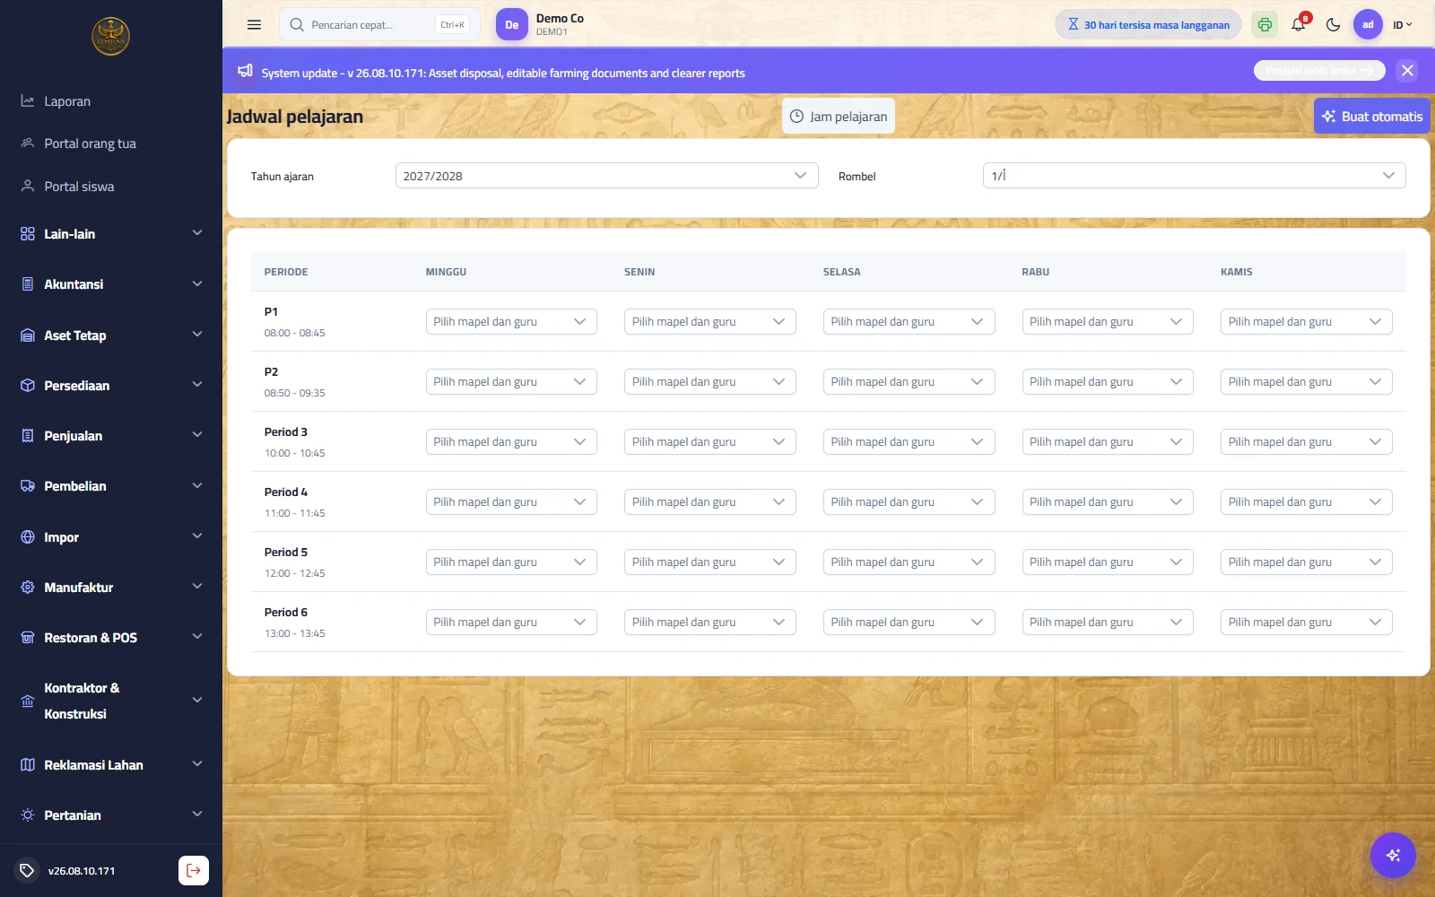This screenshot has height=897, width=1435.
Task: Select mapel for Period 3 on Minggu
Action: tap(511, 442)
